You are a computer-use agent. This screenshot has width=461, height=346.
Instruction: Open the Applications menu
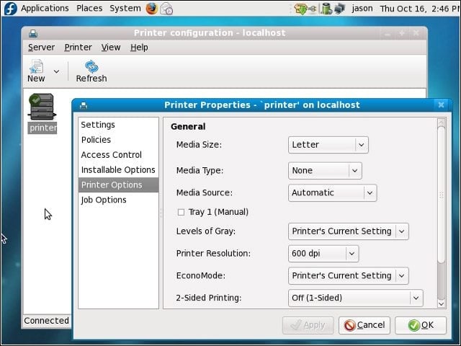[45, 8]
